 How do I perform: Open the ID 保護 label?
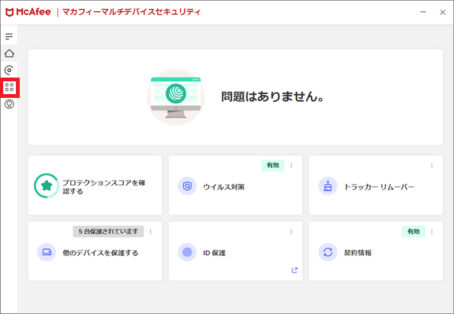[x=214, y=253]
